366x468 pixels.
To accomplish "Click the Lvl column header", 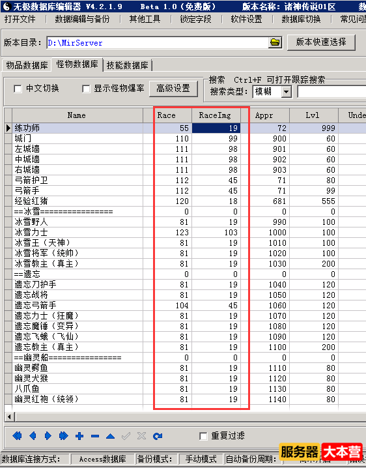I will click(x=313, y=115).
